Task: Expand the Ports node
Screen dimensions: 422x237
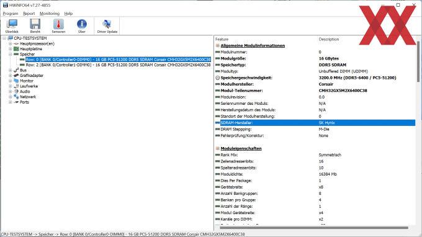Action: [10, 102]
